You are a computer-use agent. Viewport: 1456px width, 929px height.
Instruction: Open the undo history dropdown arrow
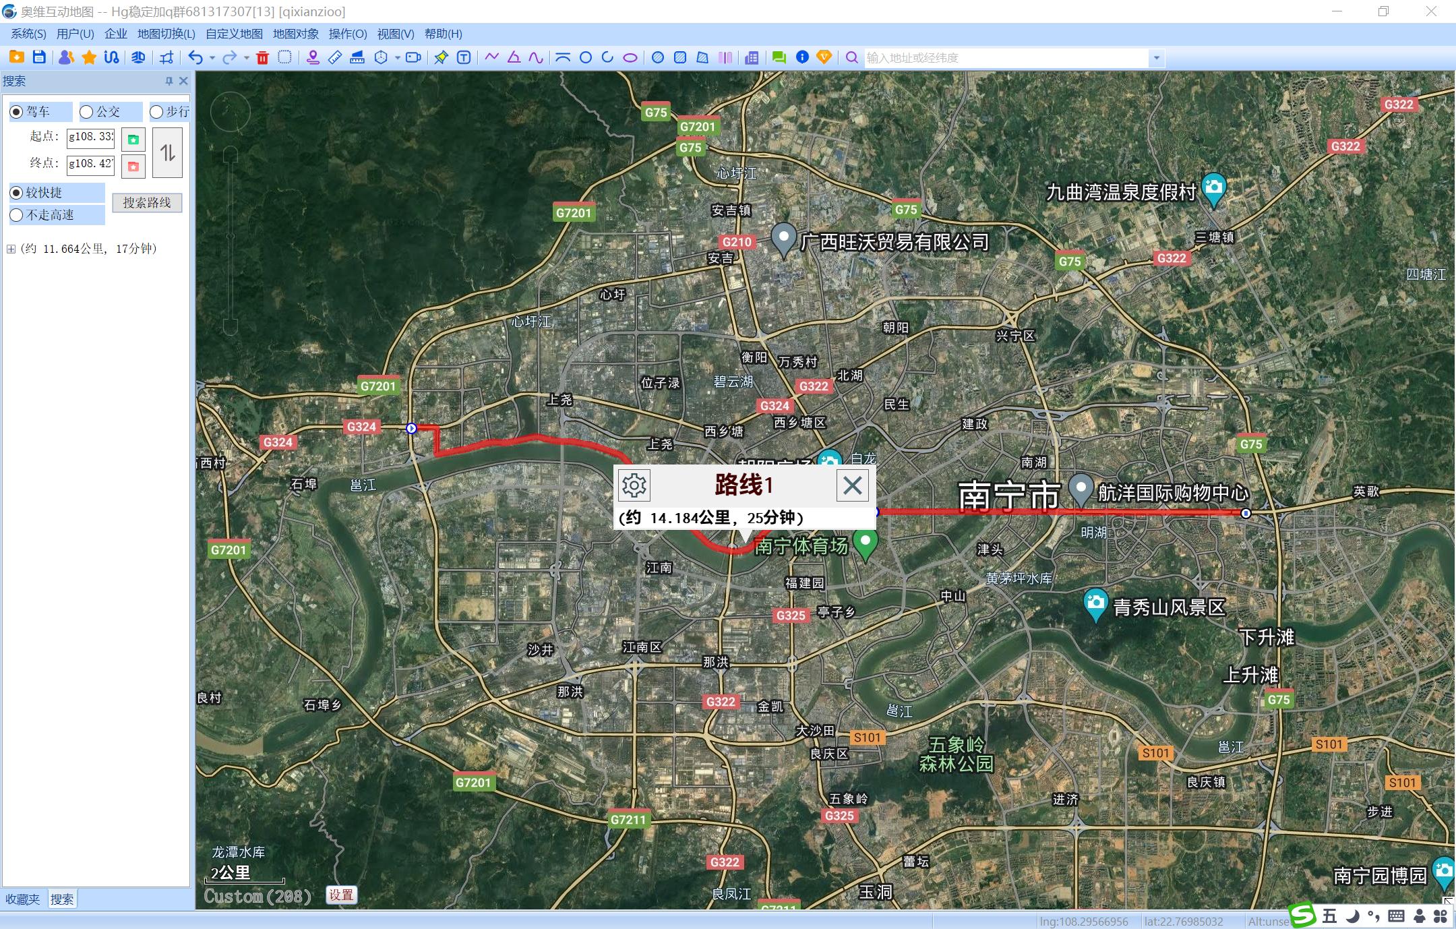[212, 58]
